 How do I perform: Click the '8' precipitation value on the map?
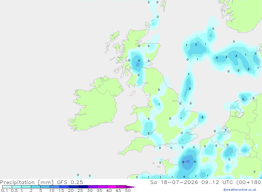click(183, 162)
